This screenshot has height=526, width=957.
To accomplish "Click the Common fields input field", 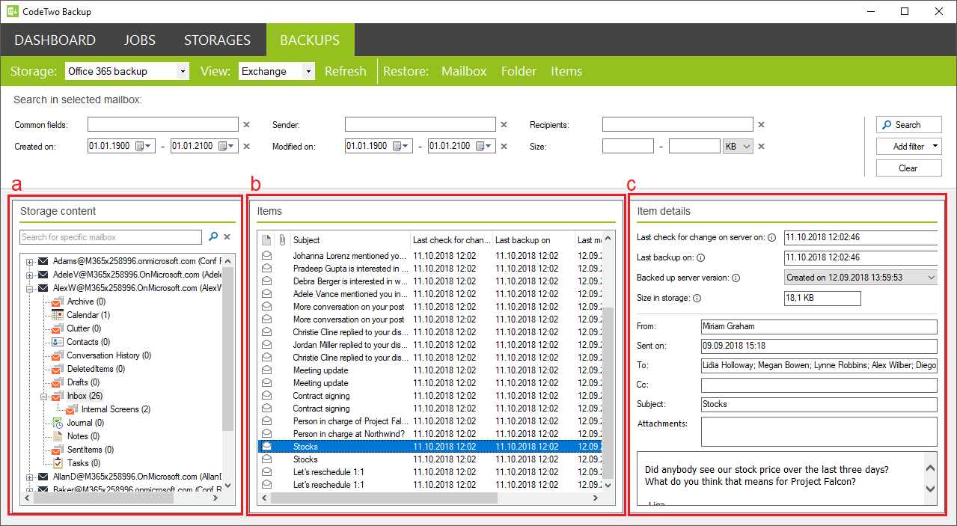I will click(x=163, y=125).
